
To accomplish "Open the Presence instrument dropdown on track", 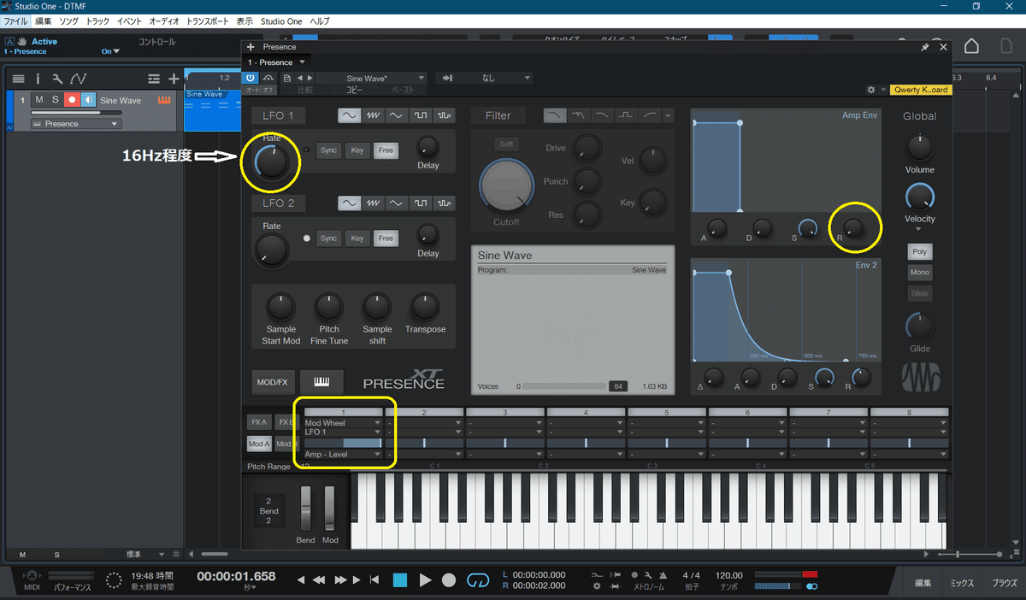I will (76, 124).
